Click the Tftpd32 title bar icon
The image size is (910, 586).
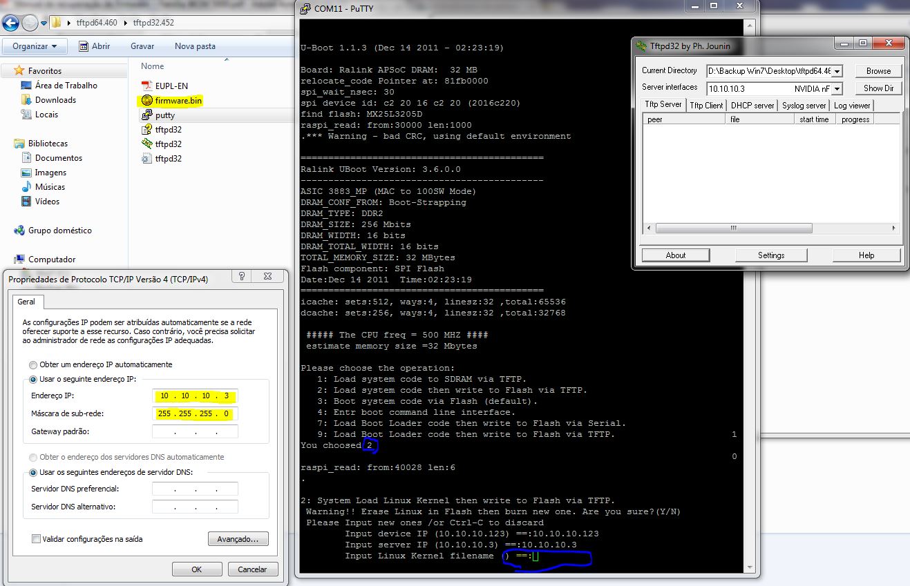click(641, 46)
